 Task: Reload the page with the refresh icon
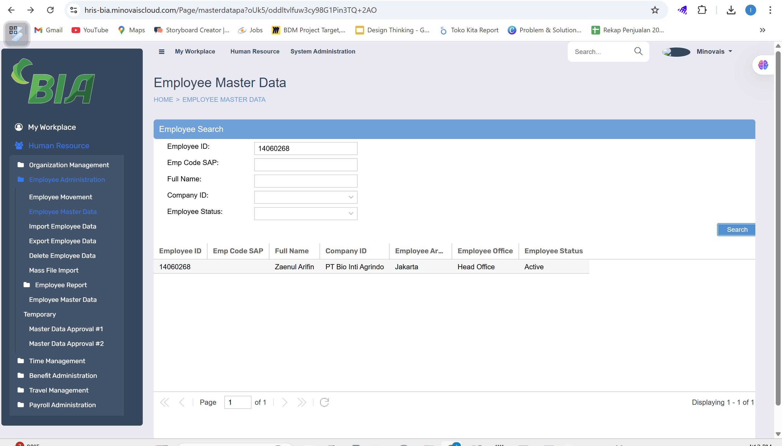coord(50,10)
